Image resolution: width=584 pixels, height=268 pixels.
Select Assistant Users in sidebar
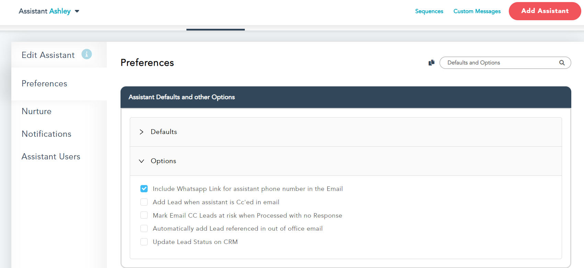pos(51,157)
